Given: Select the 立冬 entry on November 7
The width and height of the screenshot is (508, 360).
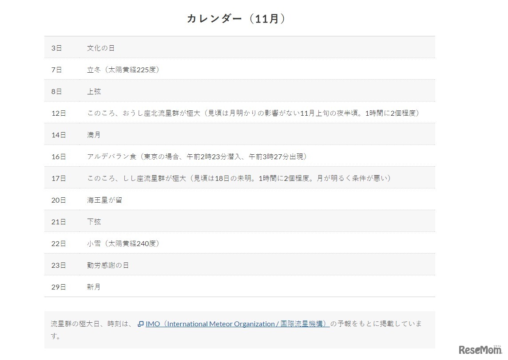Looking at the screenshot, I should tap(124, 70).
